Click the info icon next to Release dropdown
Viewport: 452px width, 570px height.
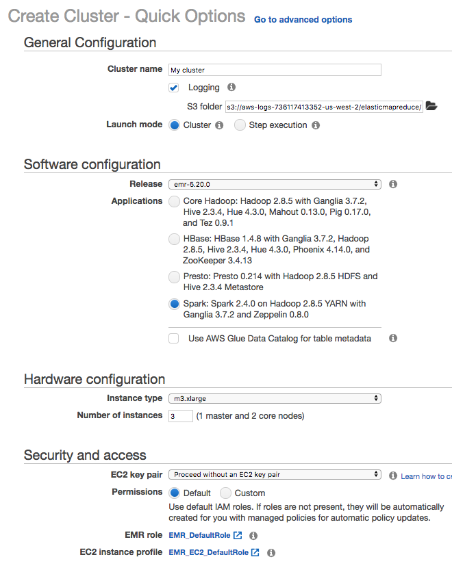point(393,184)
